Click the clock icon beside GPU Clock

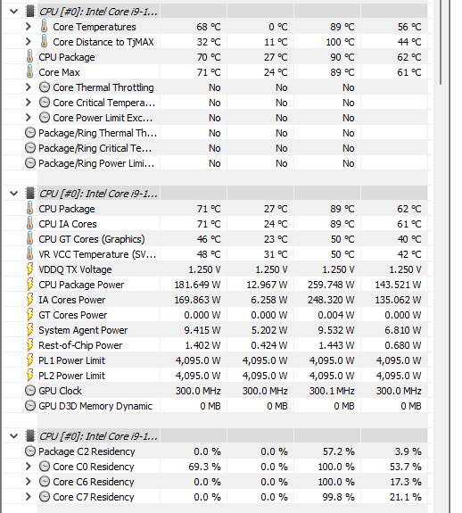pyautogui.click(x=30, y=390)
